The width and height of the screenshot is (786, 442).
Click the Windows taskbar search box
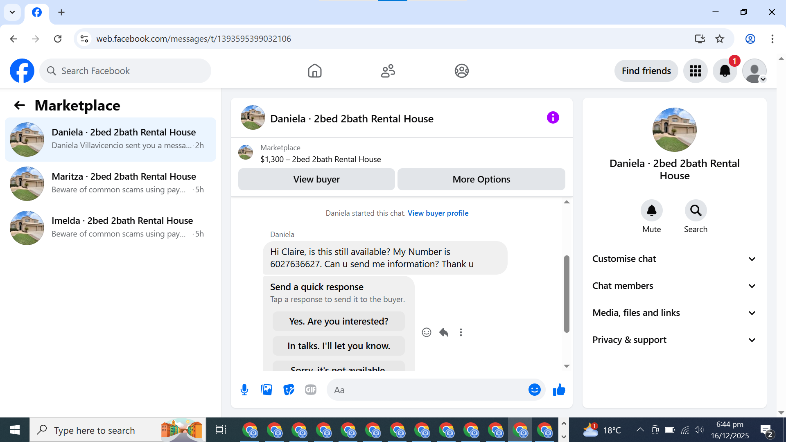coord(118,430)
